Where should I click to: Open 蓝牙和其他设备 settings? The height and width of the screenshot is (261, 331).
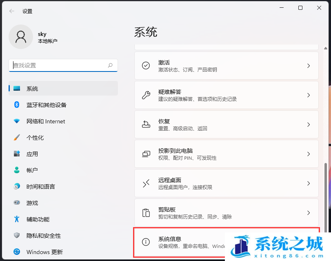coord(63,105)
